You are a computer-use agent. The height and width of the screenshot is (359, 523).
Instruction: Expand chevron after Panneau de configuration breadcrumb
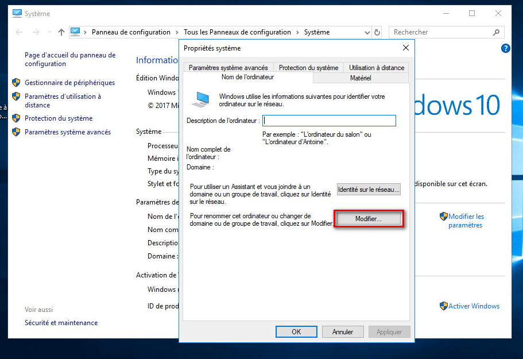177,32
